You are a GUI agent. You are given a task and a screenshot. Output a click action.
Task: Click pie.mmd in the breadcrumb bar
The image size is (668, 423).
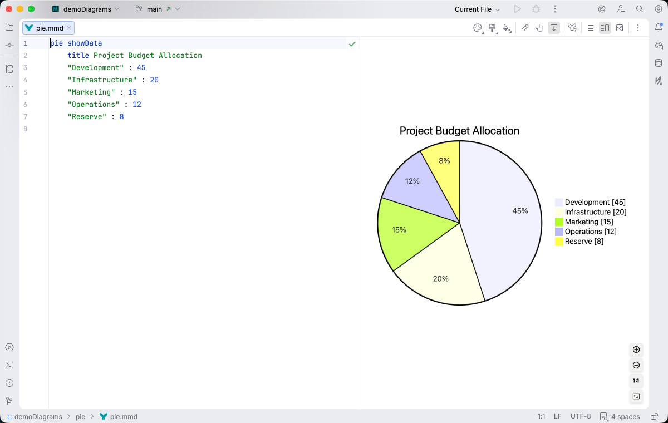click(119, 416)
